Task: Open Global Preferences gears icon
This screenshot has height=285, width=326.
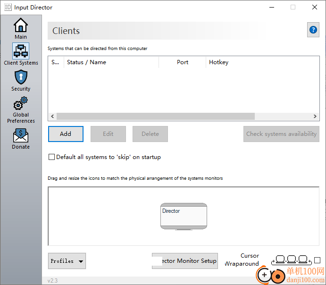Action: coord(21,103)
